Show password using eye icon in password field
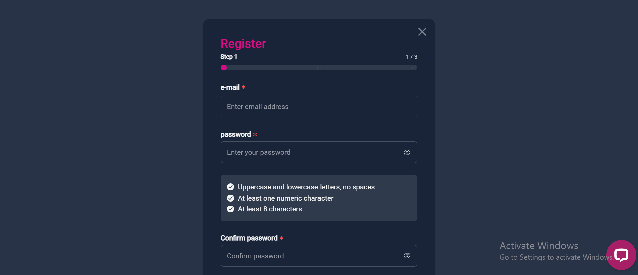The width and height of the screenshot is (638, 275). (x=407, y=152)
